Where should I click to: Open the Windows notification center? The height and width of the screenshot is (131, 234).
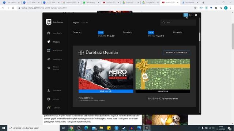pos(230,128)
